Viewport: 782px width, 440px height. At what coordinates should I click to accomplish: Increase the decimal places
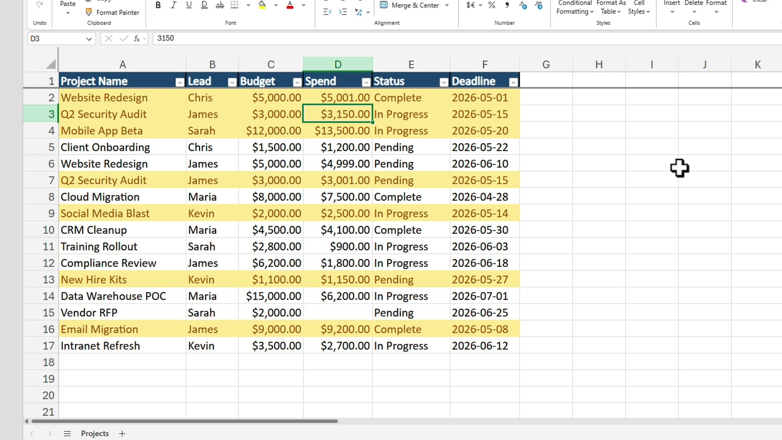pos(523,5)
